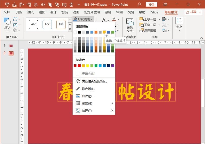Click the 共享 (Share) button
The height and width of the screenshot is (144, 205).
pos(193,12)
